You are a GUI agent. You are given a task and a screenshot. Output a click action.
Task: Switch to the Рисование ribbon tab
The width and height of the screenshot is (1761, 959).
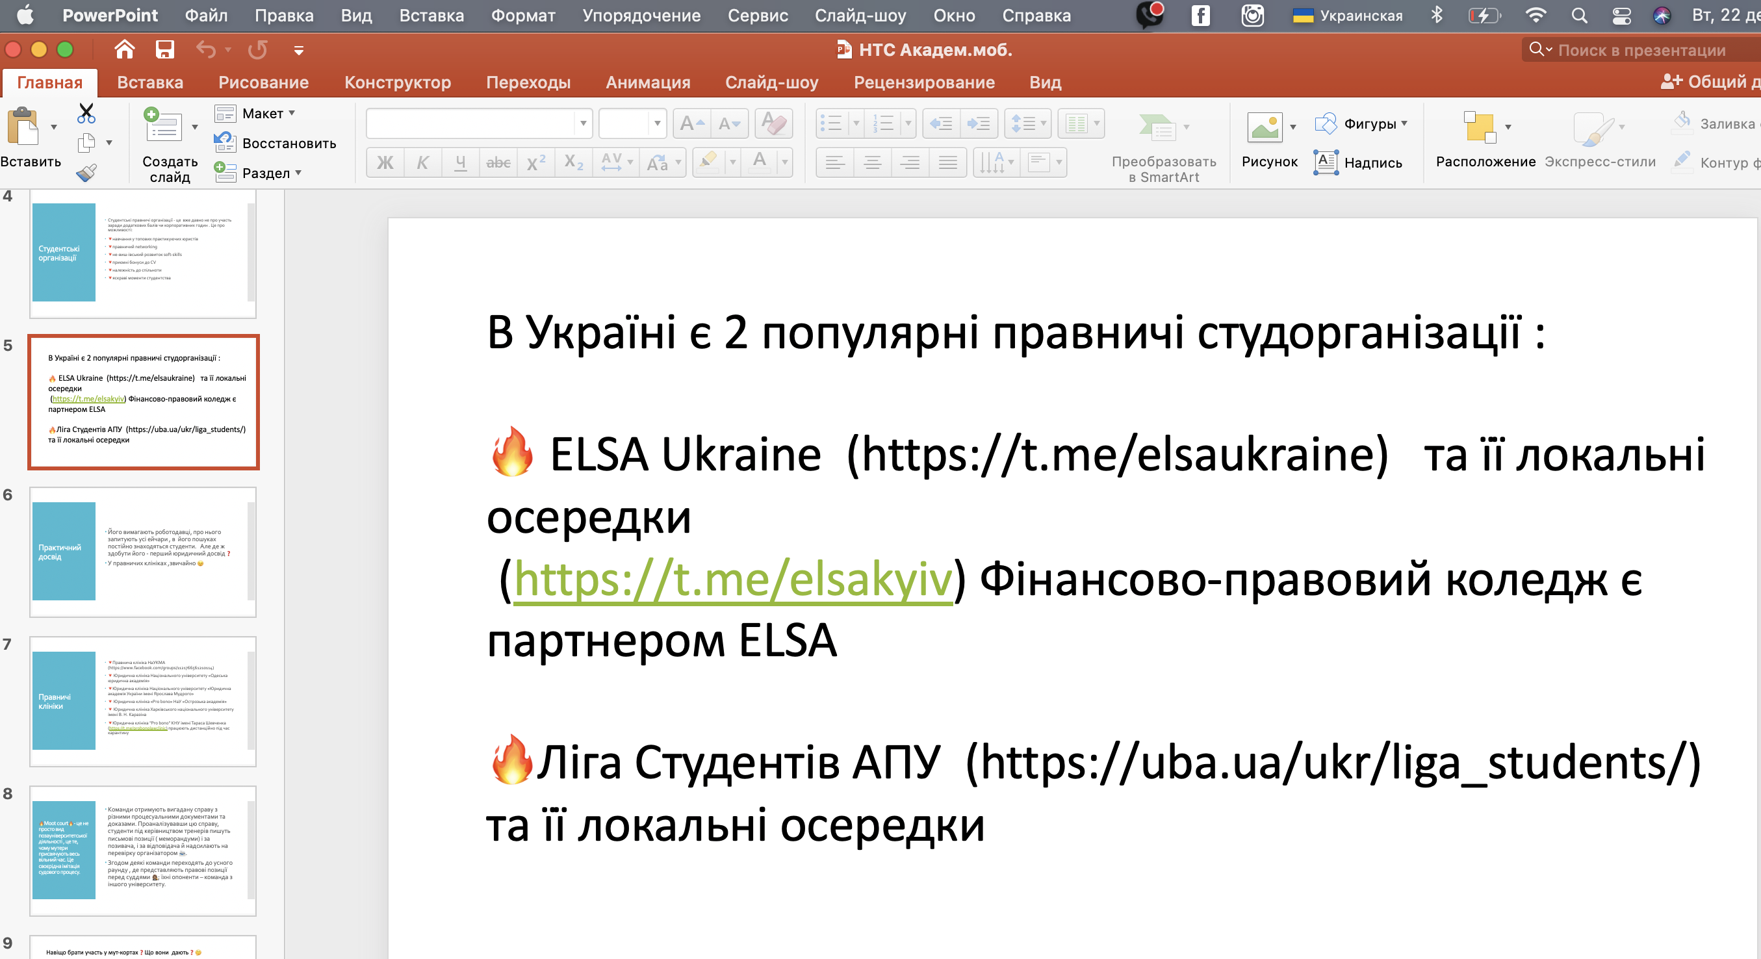pos(263,83)
